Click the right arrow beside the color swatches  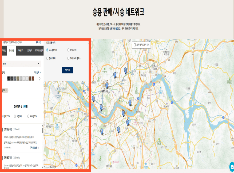coord(39,78)
